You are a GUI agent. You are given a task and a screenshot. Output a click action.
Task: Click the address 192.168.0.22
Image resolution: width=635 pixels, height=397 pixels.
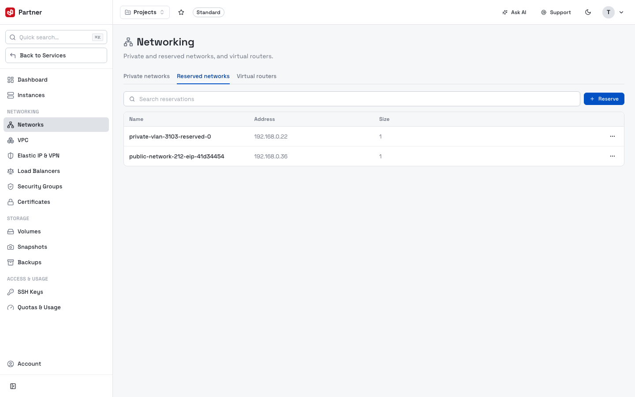pyautogui.click(x=271, y=137)
